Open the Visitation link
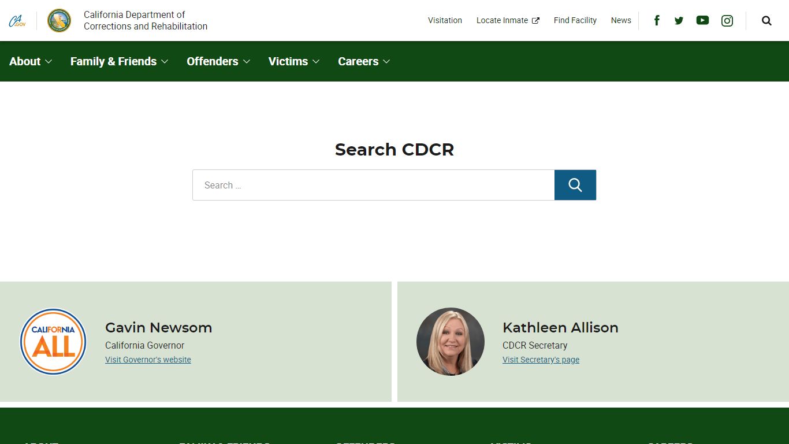 coord(445,20)
